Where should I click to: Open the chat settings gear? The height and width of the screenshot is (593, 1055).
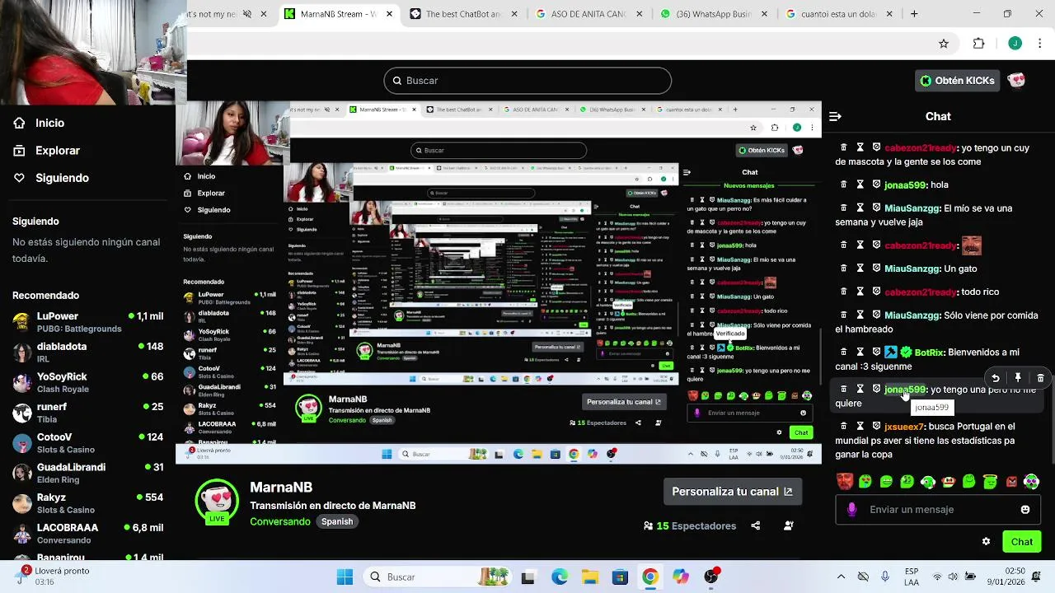click(x=986, y=541)
